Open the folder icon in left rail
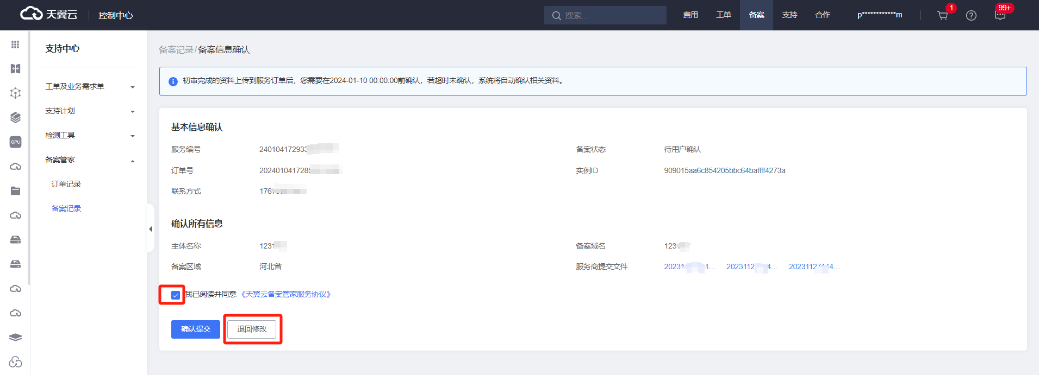This screenshot has width=1039, height=375. point(15,190)
